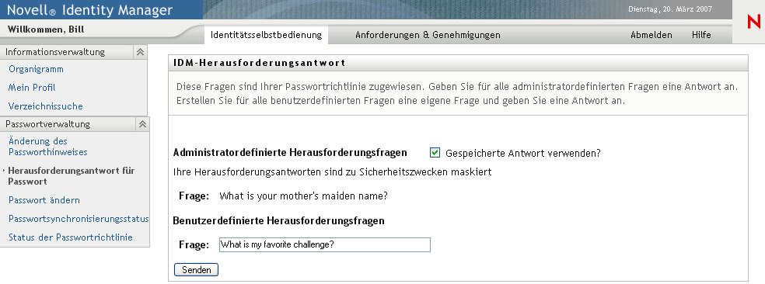Click the text What is your mother's maiden name?

point(303,196)
